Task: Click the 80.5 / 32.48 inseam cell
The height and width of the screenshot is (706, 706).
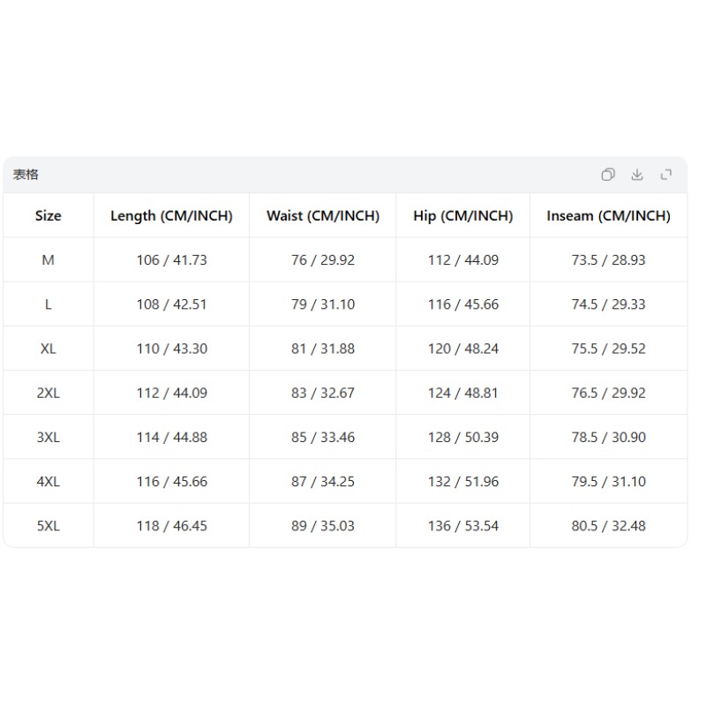Action: (x=609, y=526)
